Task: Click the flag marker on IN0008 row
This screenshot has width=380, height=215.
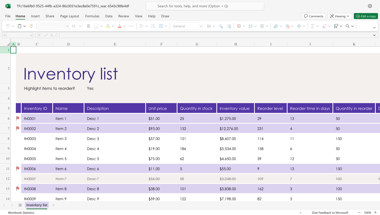Action: tap(18, 188)
